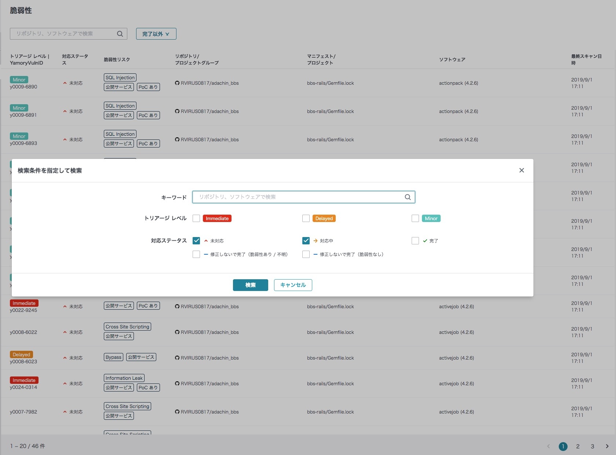Check the Delayed triage level checkbox
This screenshot has width=616, height=455.
(x=306, y=218)
